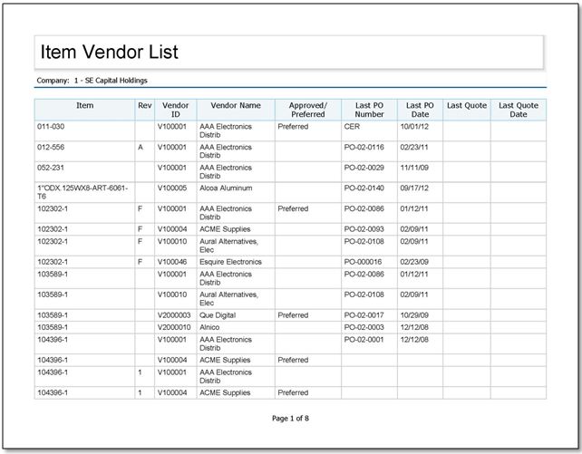
Task: Click PO number PO-02-0116
Action: 364,147
